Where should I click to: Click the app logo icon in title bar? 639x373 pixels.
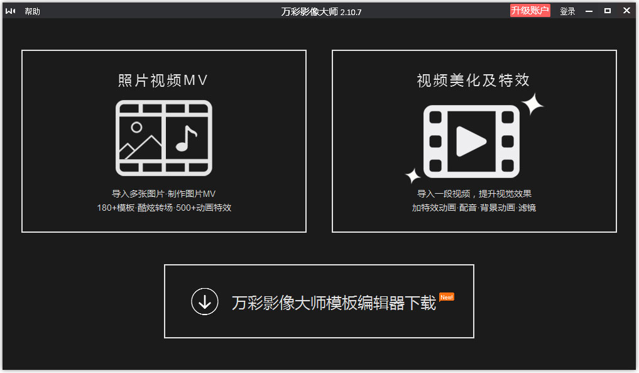11,11
